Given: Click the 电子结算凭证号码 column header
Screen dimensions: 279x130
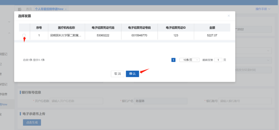Looking at the screenshot, I should click(x=139, y=28).
